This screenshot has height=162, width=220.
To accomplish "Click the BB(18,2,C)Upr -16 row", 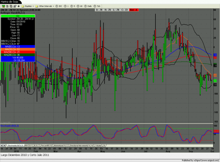I will click(x=18, y=41).
